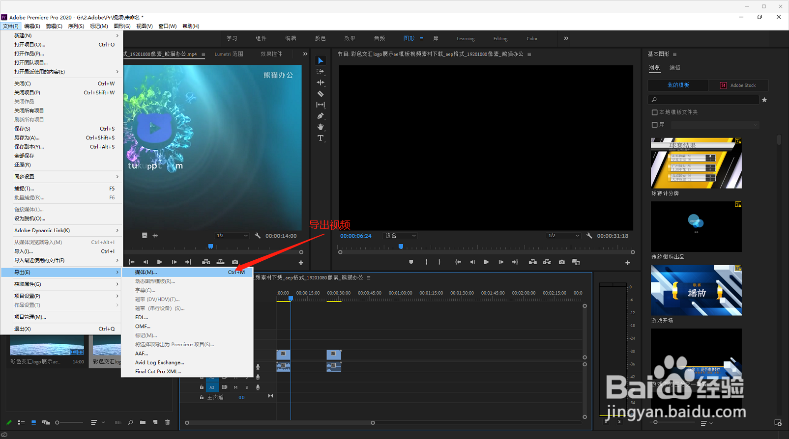Mark In point in program monitor
Screen dimensions: 789x439
point(426,262)
